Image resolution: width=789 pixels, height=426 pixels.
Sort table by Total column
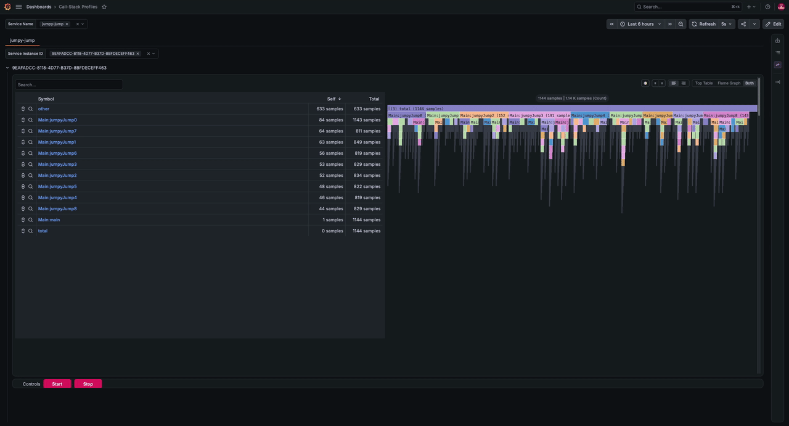coord(374,99)
